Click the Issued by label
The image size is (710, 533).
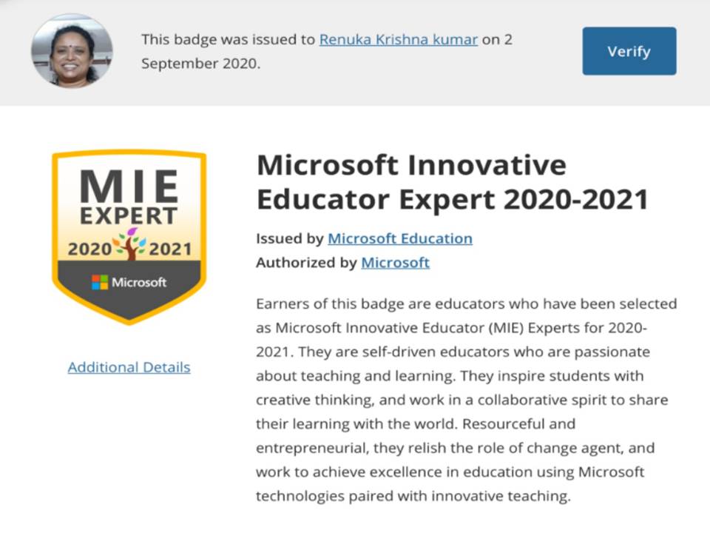290,238
